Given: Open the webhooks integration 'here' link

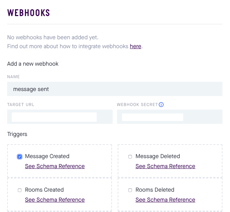Looking at the screenshot, I should 136,46.
